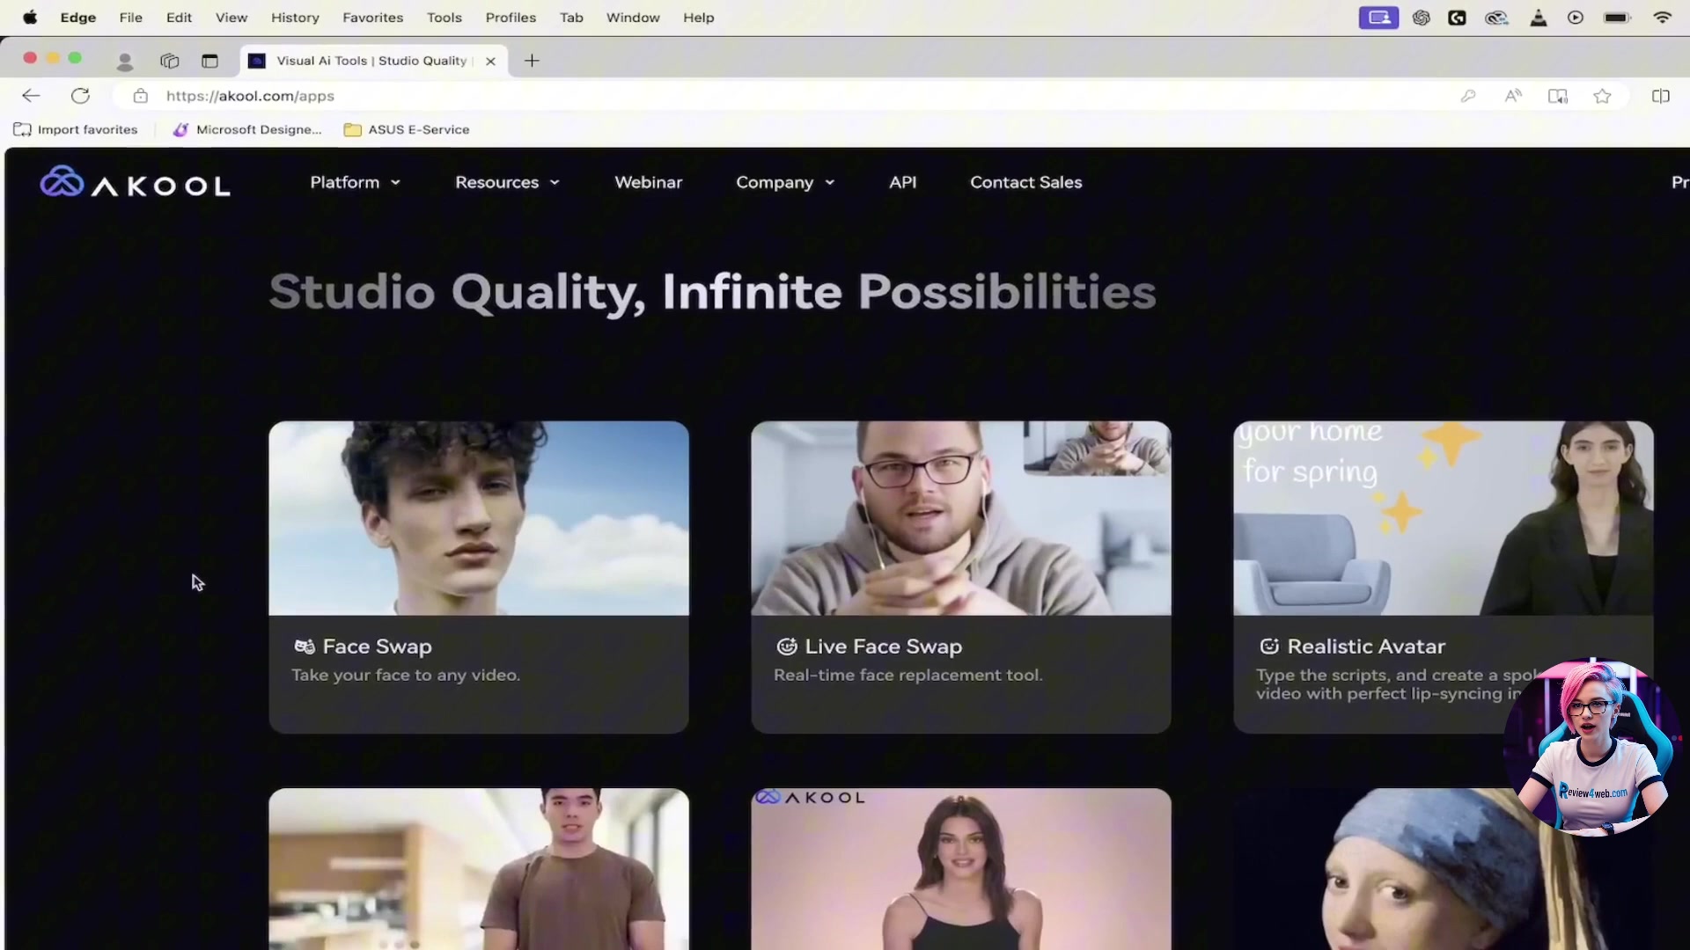The height and width of the screenshot is (950, 1690).
Task: Click the site info lock icon
Action: [140, 96]
